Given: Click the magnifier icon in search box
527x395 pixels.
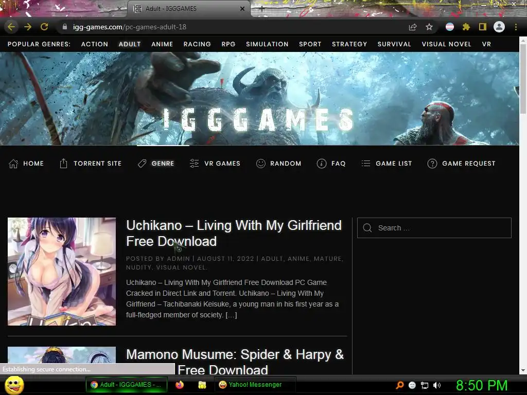Looking at the screenshot, I should pyautogui.click(x=367, y=228).
